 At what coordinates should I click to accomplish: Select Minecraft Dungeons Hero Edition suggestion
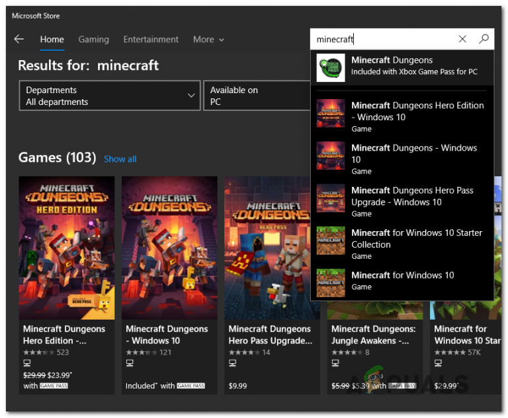pos(402,116)
